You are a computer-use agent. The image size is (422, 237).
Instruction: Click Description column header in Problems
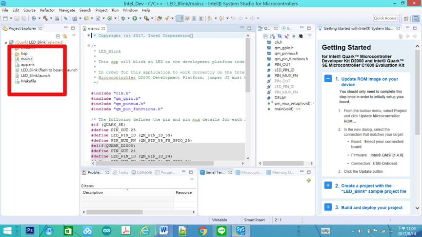click(127, 192)
